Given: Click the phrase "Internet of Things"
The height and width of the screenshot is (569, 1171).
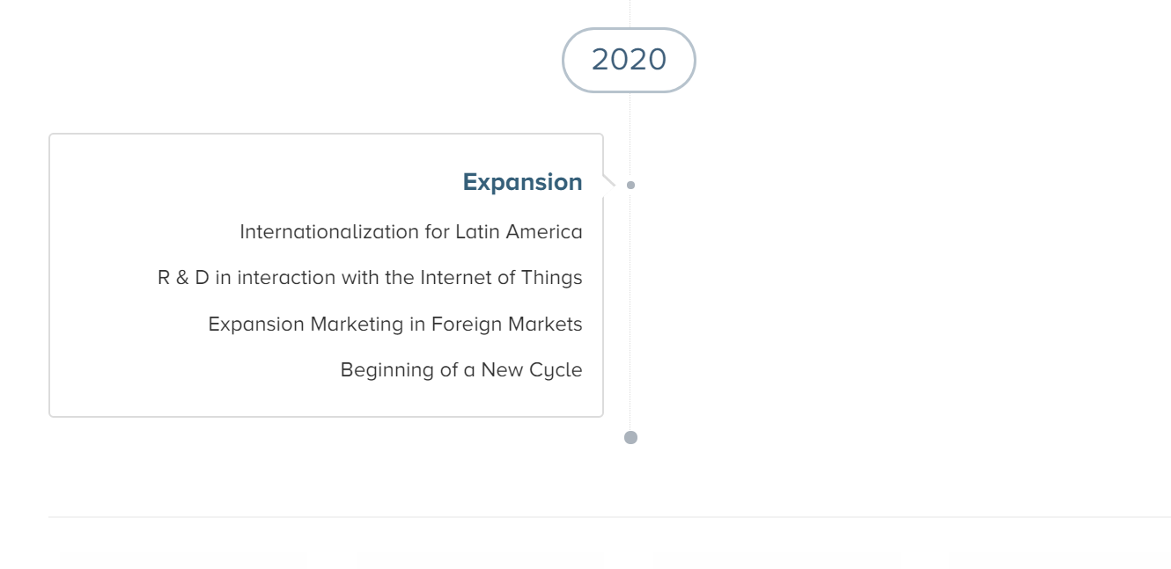Looking at the screenshot, I should [x=501, y=278].
